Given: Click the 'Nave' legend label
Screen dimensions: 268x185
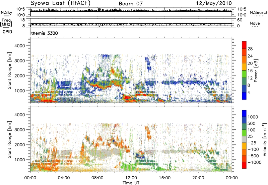Looking at the screenshot, I should [x=255, y=23].
